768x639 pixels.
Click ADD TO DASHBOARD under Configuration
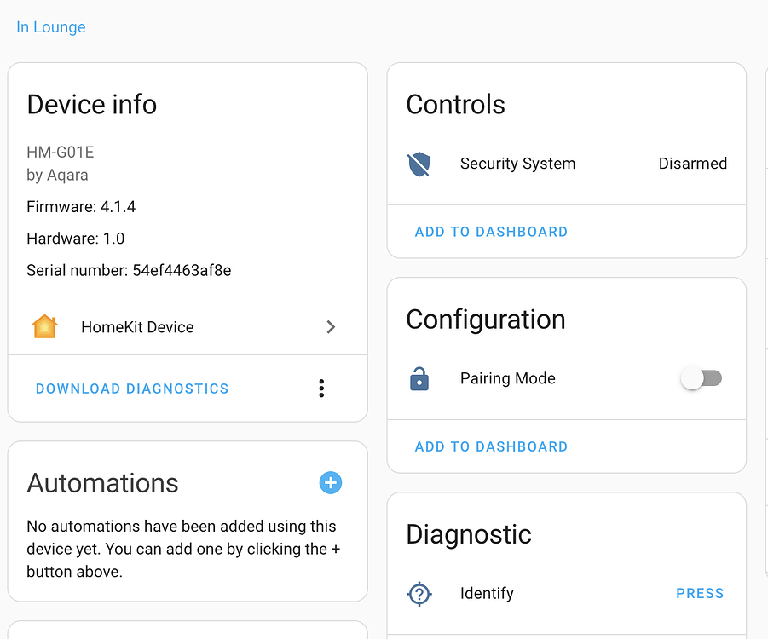(491, 446)
